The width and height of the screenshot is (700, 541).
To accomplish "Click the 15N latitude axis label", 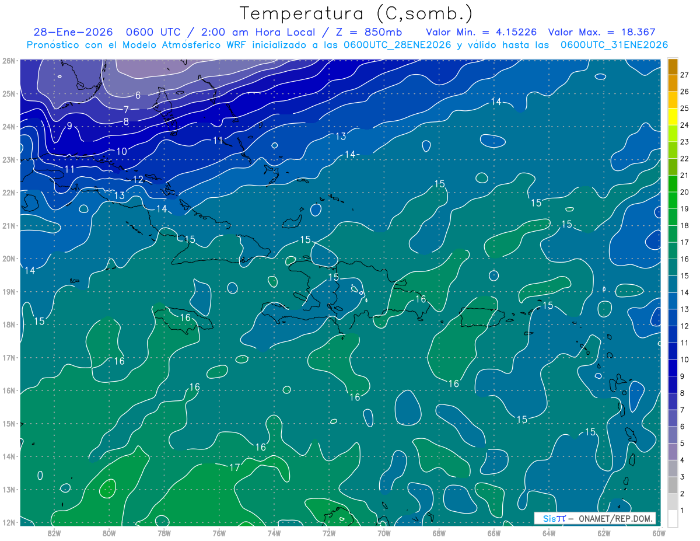I will coord(8,424).
